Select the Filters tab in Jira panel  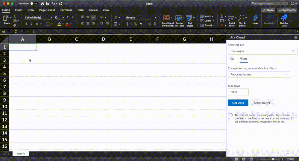click(x=244, y=59)
